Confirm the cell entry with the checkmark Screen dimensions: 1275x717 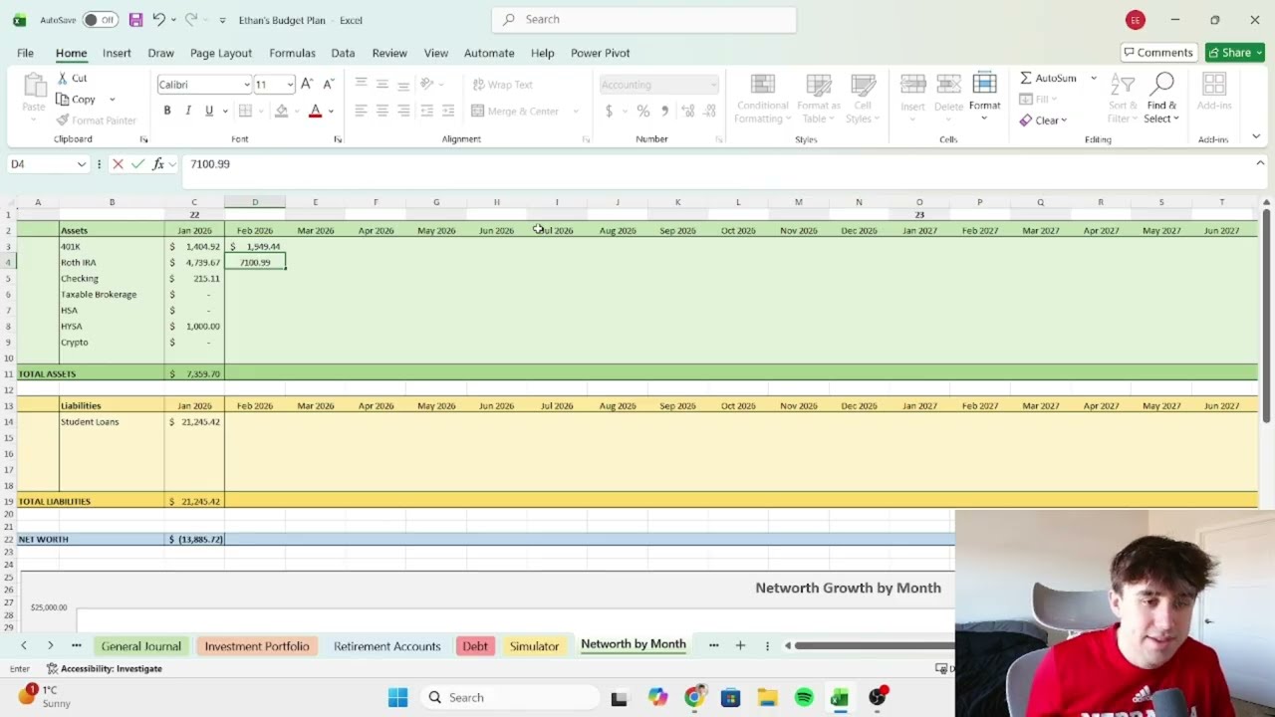pos(137,164)
